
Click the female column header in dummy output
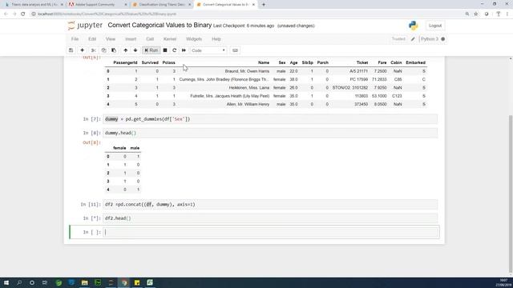click(119, 148)
